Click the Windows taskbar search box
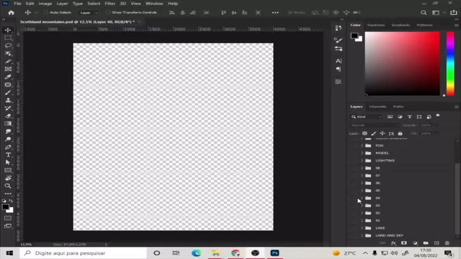Image resolution: width=461 pixels, height=259 pixels. [x=83, y=253]
